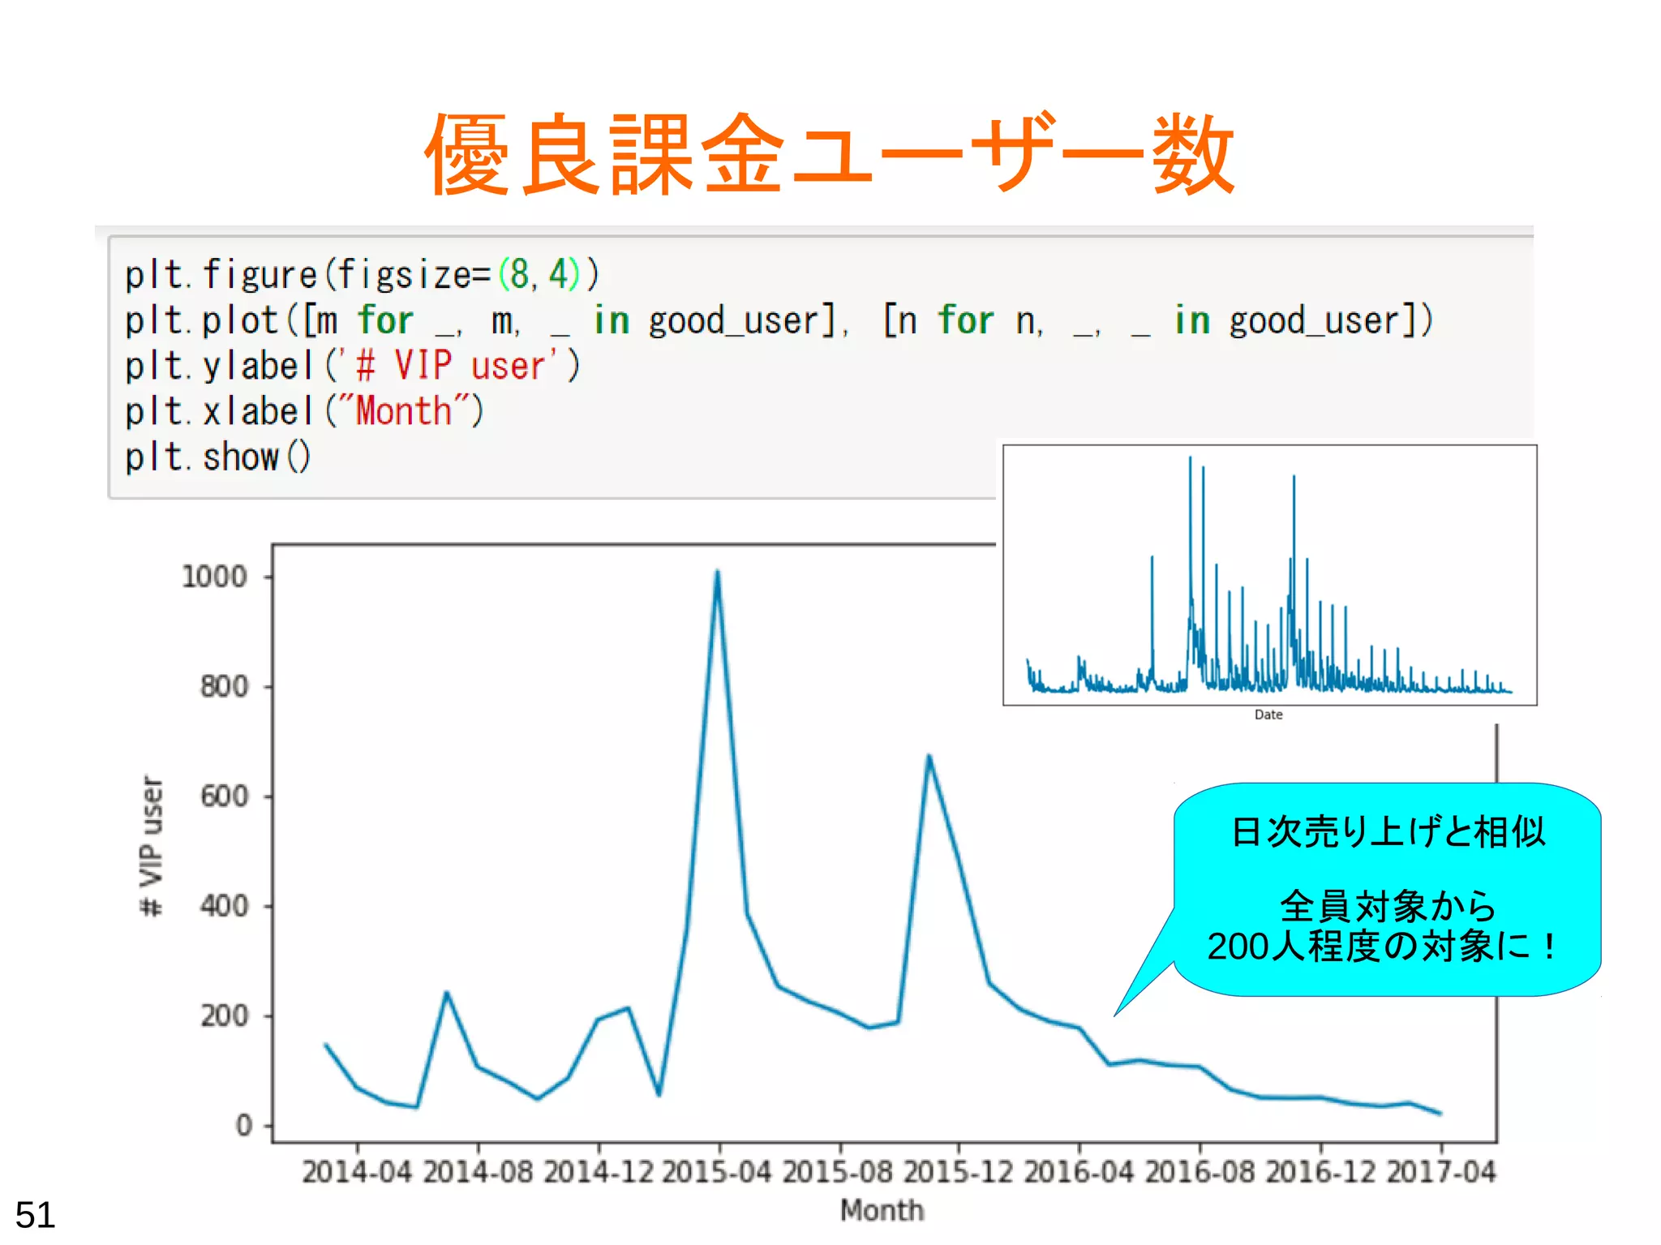Image resolution: width=1661 pixels, height=1245 pixels.
Task: Click the y-axis tick label 800
Action: 224,687
